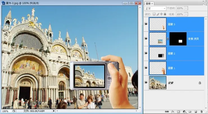Select the black layer mask thumbnail

(x=178, y=39)
